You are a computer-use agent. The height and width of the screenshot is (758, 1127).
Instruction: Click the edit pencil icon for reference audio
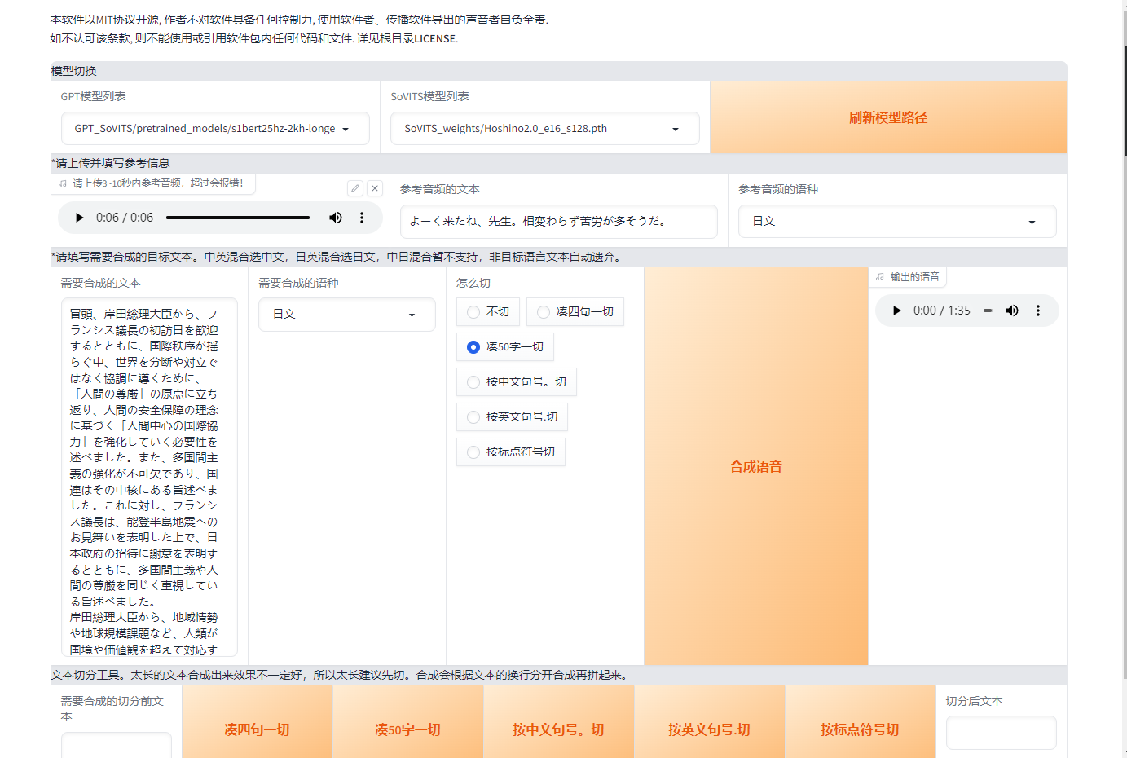355,188
